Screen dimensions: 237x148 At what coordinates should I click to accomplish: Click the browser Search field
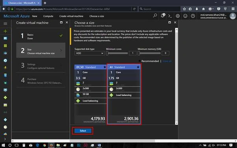159,9
